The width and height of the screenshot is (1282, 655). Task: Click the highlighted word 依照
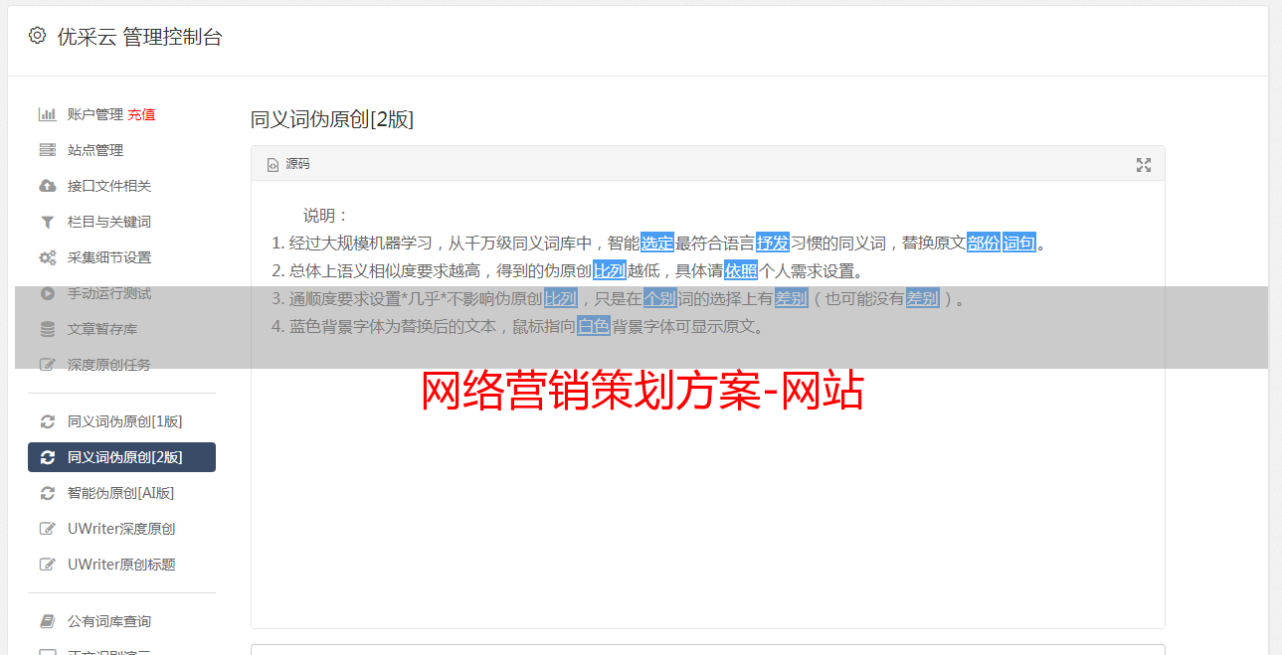pyautogui.click(x=741, y=270)
